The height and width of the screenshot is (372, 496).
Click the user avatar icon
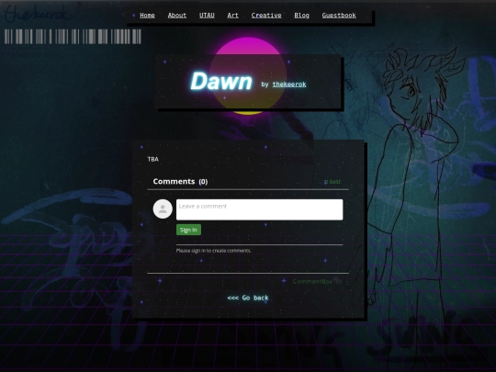163,209
